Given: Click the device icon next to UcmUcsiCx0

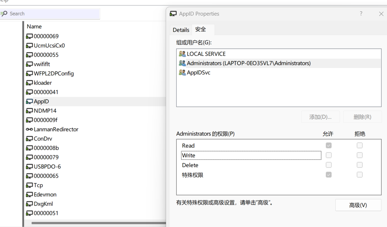Looking at the screenshot, I should 30,46.
